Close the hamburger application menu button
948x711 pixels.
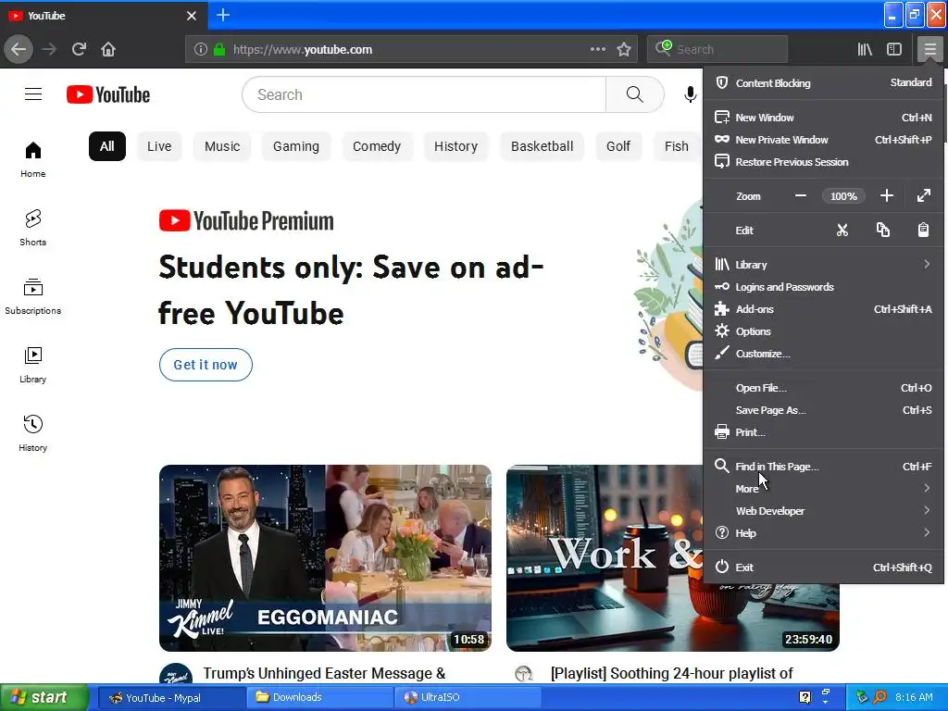click(929, 49)
